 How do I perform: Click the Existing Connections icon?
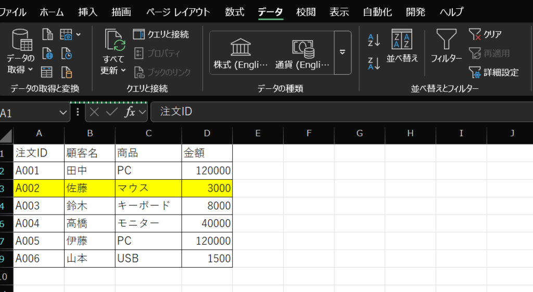66,72
